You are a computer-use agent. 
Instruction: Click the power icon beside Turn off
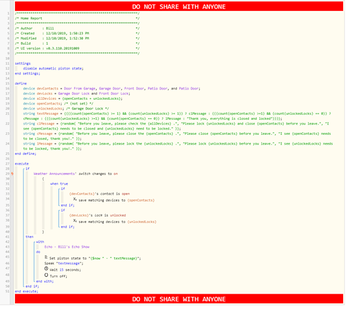(46, 275)
